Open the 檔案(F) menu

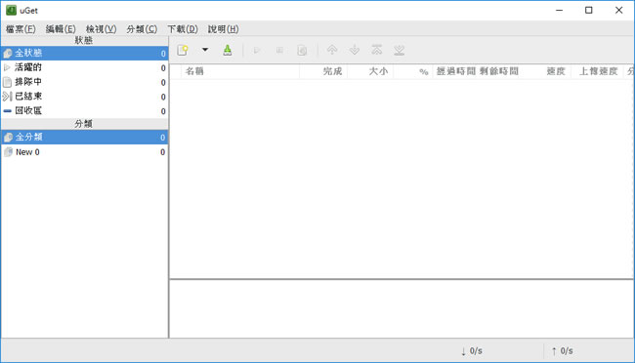[x=21, y=29]
